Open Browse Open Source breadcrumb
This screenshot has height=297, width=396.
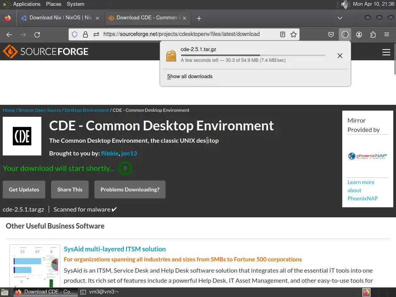tap(40, 110)
